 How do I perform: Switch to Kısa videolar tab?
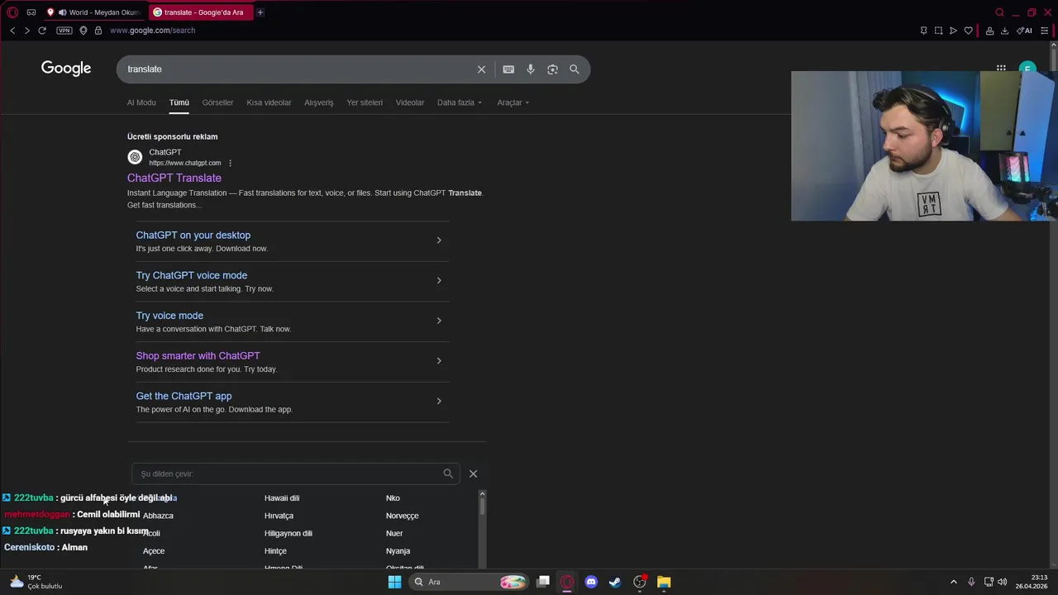(x=269, y=102)
